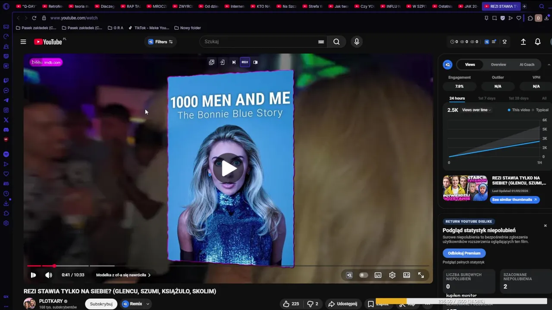Screen dimensions: 552x310
Task: Click the vidIQ icon in player controls
Action: coord(349,275)
